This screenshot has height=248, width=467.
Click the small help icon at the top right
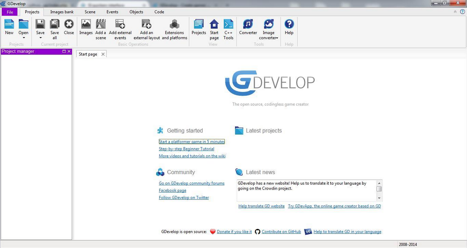[462, 12]
